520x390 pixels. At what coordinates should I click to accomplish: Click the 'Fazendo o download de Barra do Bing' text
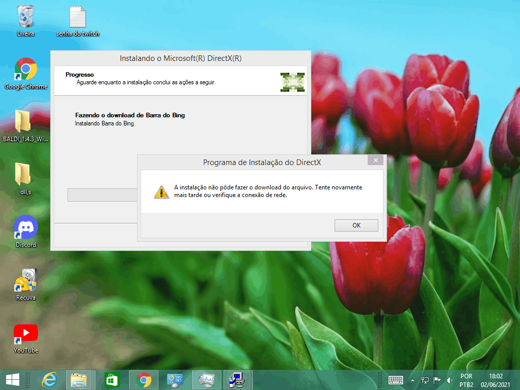coord(130,115)
